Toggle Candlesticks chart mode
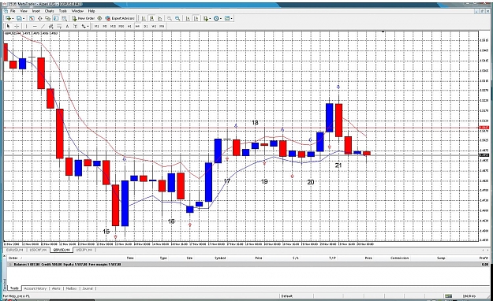The width and height of the screenshot is (493, 301). click(151, 18)
